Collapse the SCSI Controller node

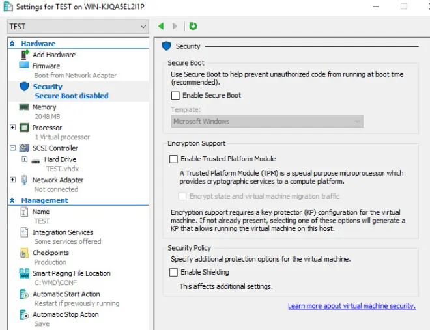point(12,148)
